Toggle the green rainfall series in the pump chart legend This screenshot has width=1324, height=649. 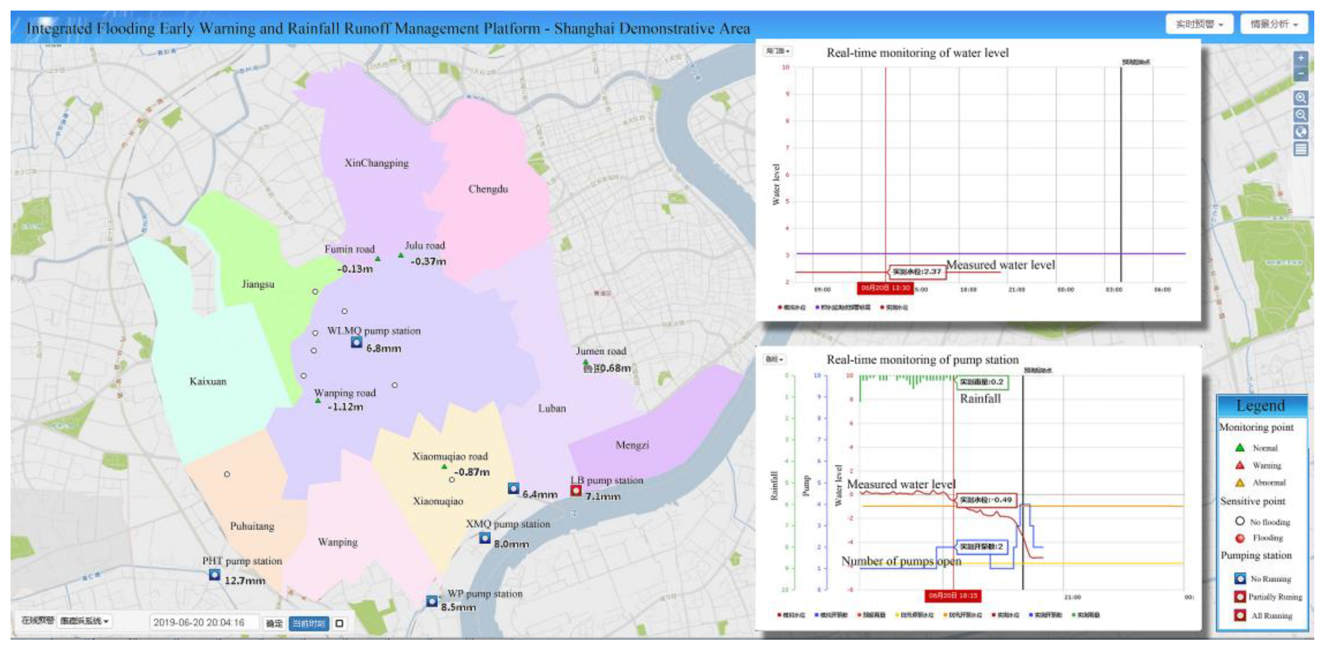point(1086,615)
